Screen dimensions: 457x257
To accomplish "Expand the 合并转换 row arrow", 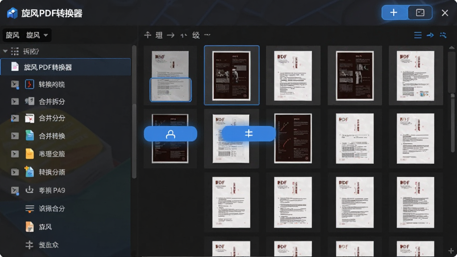I will (15, 136).
